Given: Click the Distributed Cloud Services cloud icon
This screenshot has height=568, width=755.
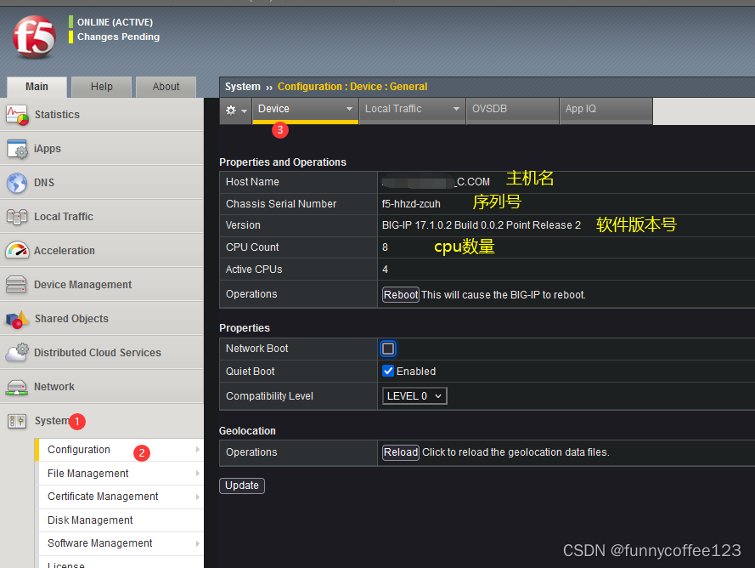Looking at the screenshot, I should click(17, 353).
